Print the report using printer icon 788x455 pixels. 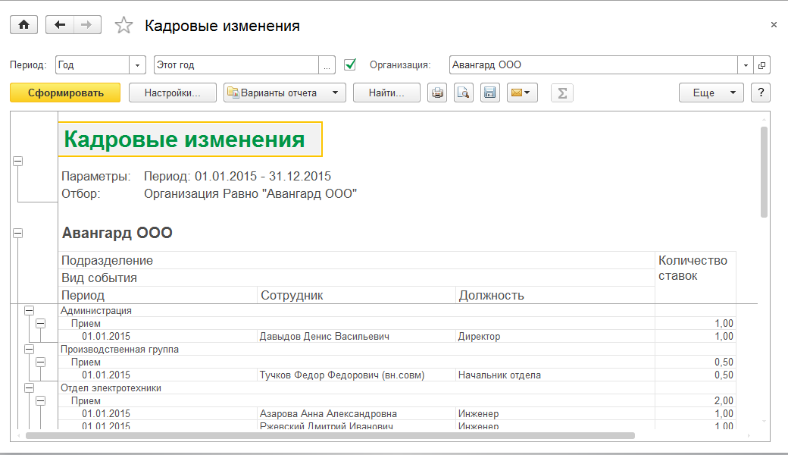437,93
